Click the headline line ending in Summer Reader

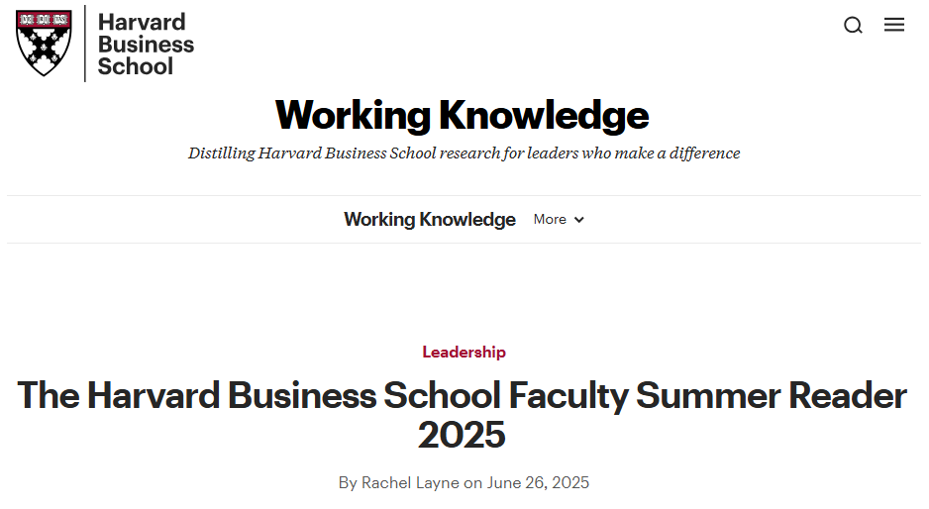coord(463,395)
